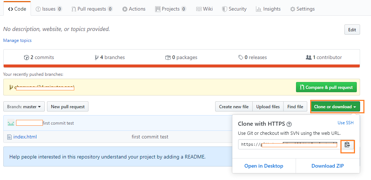Open the index.html file

click(x=25, y=137)
